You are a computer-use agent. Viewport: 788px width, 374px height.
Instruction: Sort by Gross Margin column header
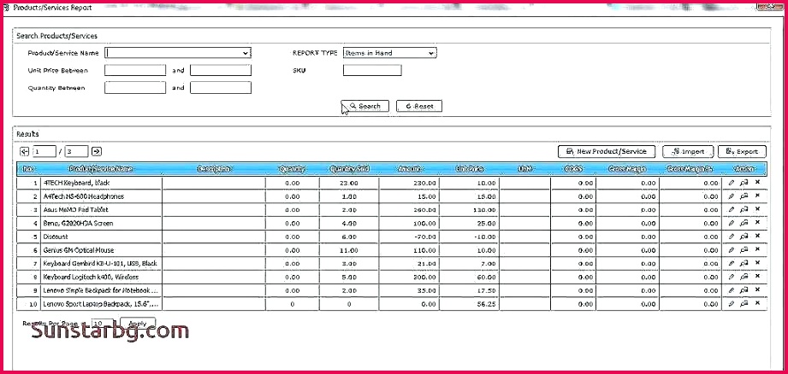coord(627,169)
